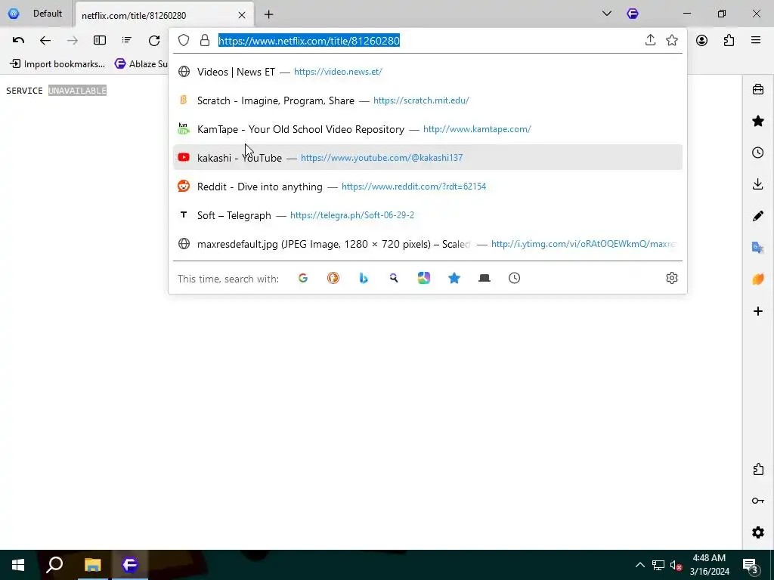Expand the list all tabs chevron
The width and height of the screenshot is (774, 580).
607,14
